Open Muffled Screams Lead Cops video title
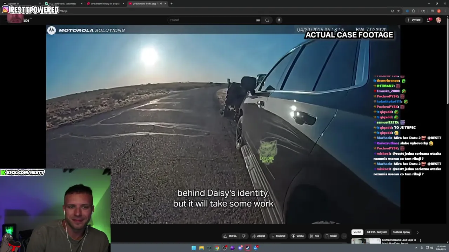The width and height of the screenshot is (449, 252). [x=399, y=241]
